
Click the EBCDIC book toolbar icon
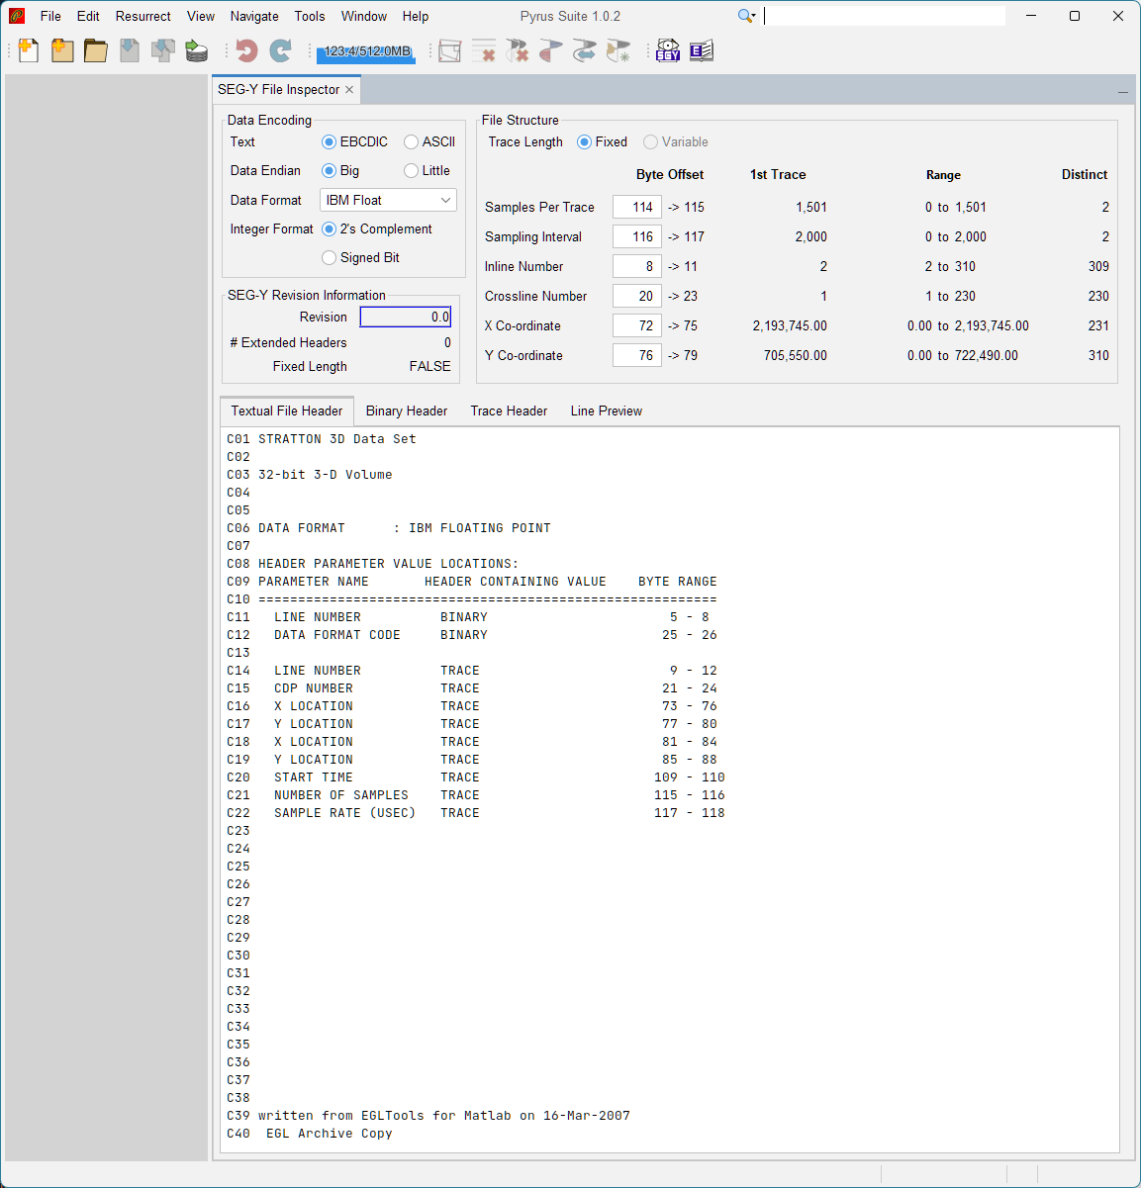click(702, 50)
